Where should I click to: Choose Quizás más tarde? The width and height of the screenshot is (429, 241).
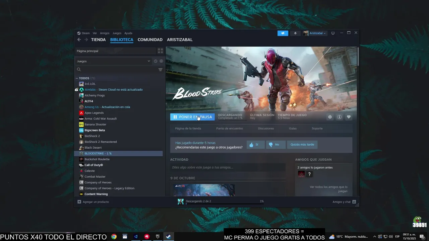pyautogui.click(x=302, y=145)
